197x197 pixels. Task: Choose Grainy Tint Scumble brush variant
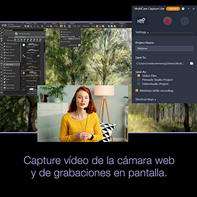31,79
